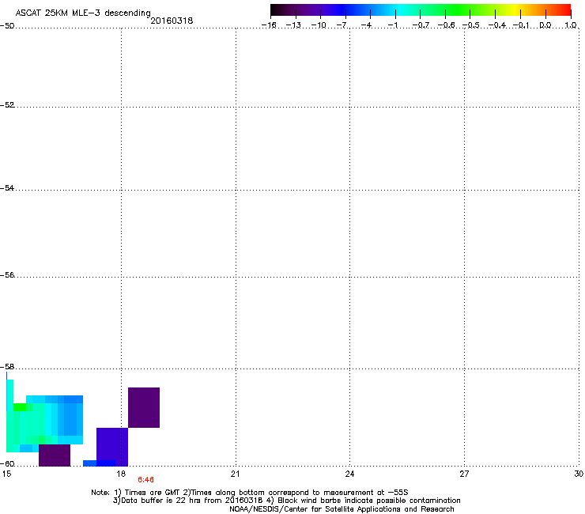Click the longitude axis label 21

tap(235, 474)
